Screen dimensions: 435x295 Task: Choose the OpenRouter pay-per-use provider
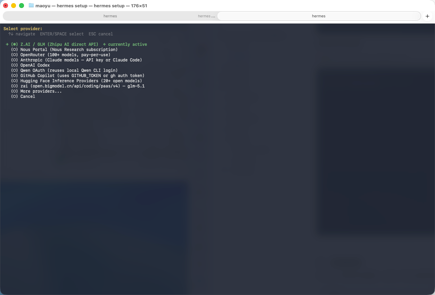pyautogui.click(x=65, y=55)
